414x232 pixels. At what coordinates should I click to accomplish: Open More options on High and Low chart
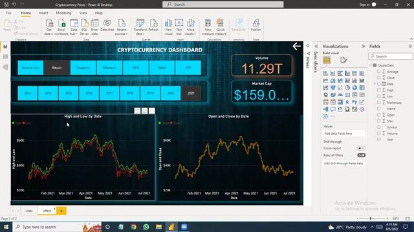[152, 111]
